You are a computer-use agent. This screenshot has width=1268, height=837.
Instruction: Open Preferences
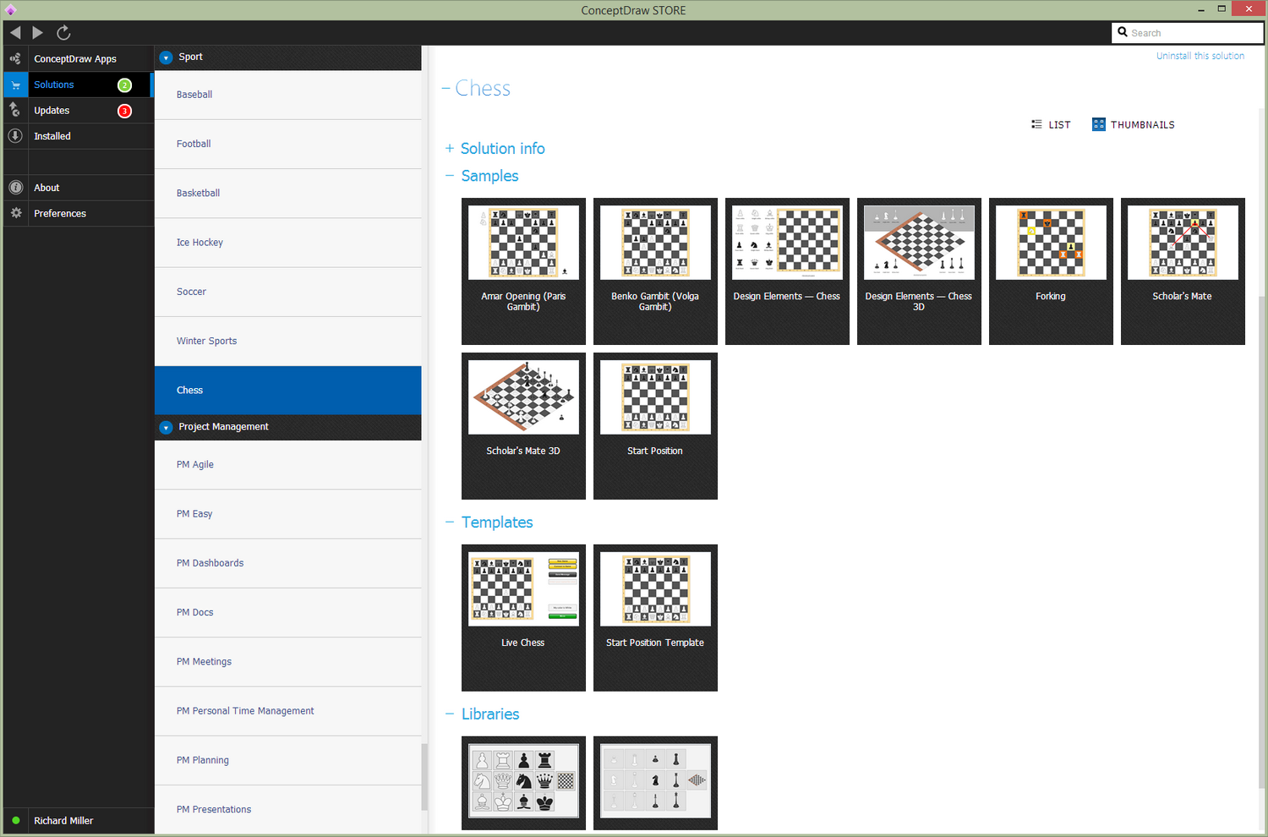[x=79, y=213]
